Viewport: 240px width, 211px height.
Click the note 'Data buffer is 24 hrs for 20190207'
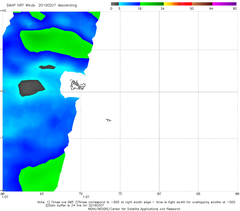75,205
